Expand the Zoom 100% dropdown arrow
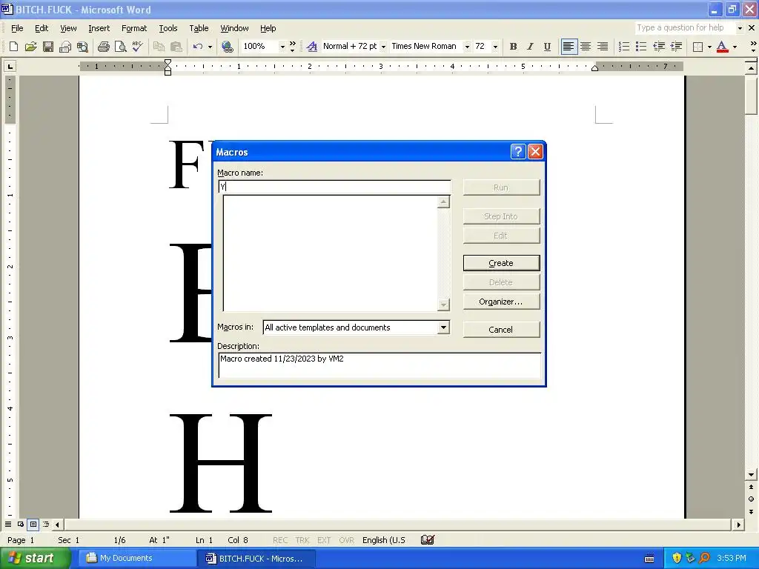 pyautogui.click(x=282, y=47)
